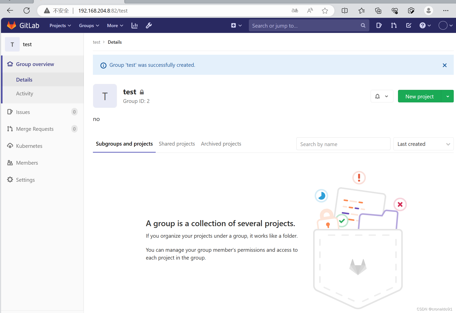Open the Help question mark icon

(x=423, y=25)
